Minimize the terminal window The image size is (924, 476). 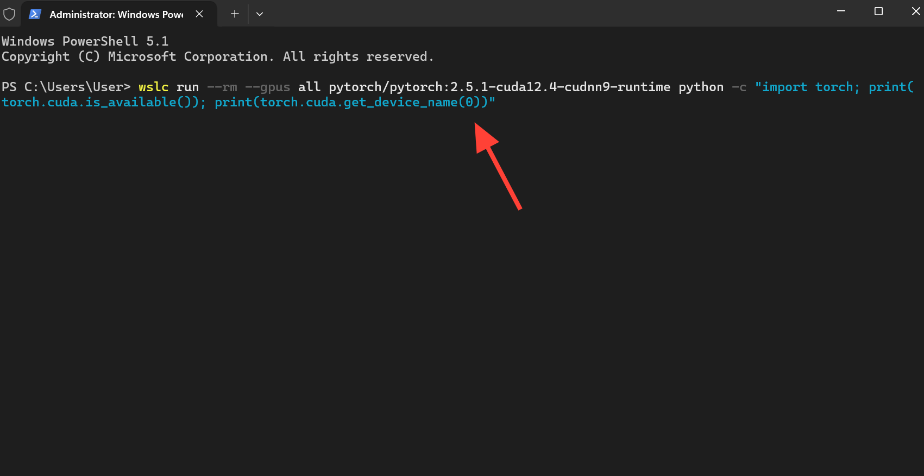tap(841, 11)
